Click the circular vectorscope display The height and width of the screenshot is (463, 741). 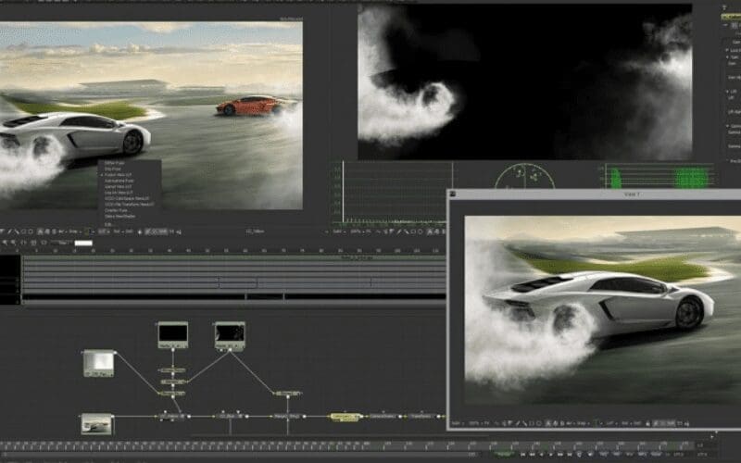pyautogui.click(x=524, y=176)
